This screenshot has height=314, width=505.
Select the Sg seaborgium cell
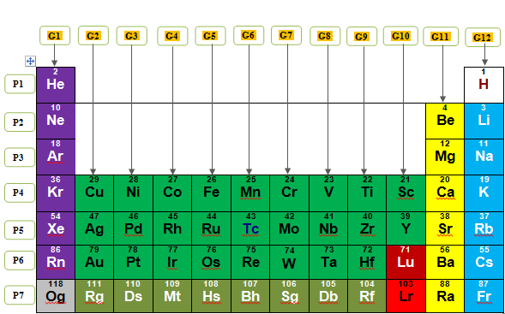tap(289, 296)
